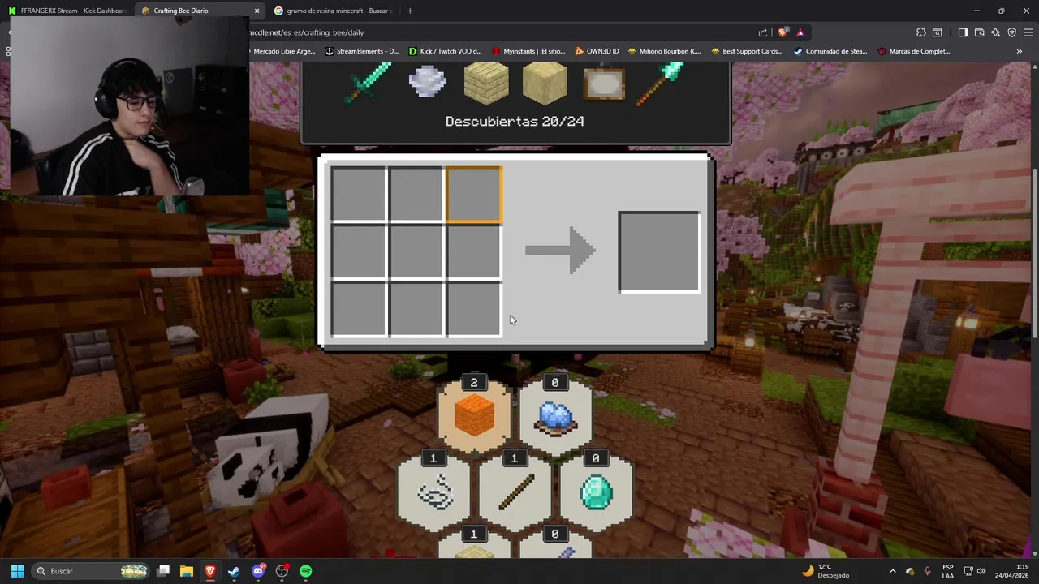Close the Crafting Bee Diario tab
1039x584 pixels.
pos(257,11)
